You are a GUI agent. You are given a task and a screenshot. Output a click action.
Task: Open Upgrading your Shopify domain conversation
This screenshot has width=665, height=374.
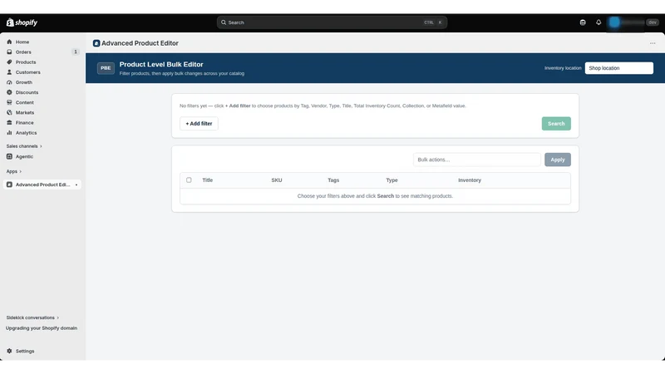click(41, 328)
